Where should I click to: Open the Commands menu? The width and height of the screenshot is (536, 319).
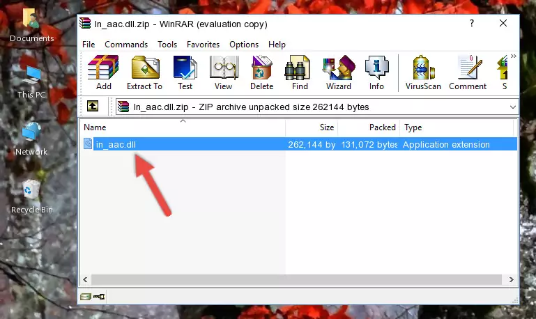(126, 45)
